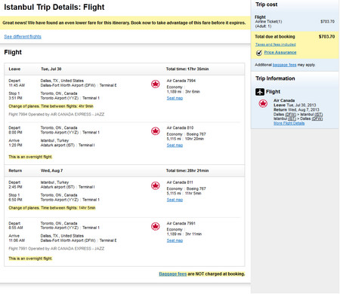Click the Trip Information heading
The width and height of the screenshot is (340, 294).
275,78
